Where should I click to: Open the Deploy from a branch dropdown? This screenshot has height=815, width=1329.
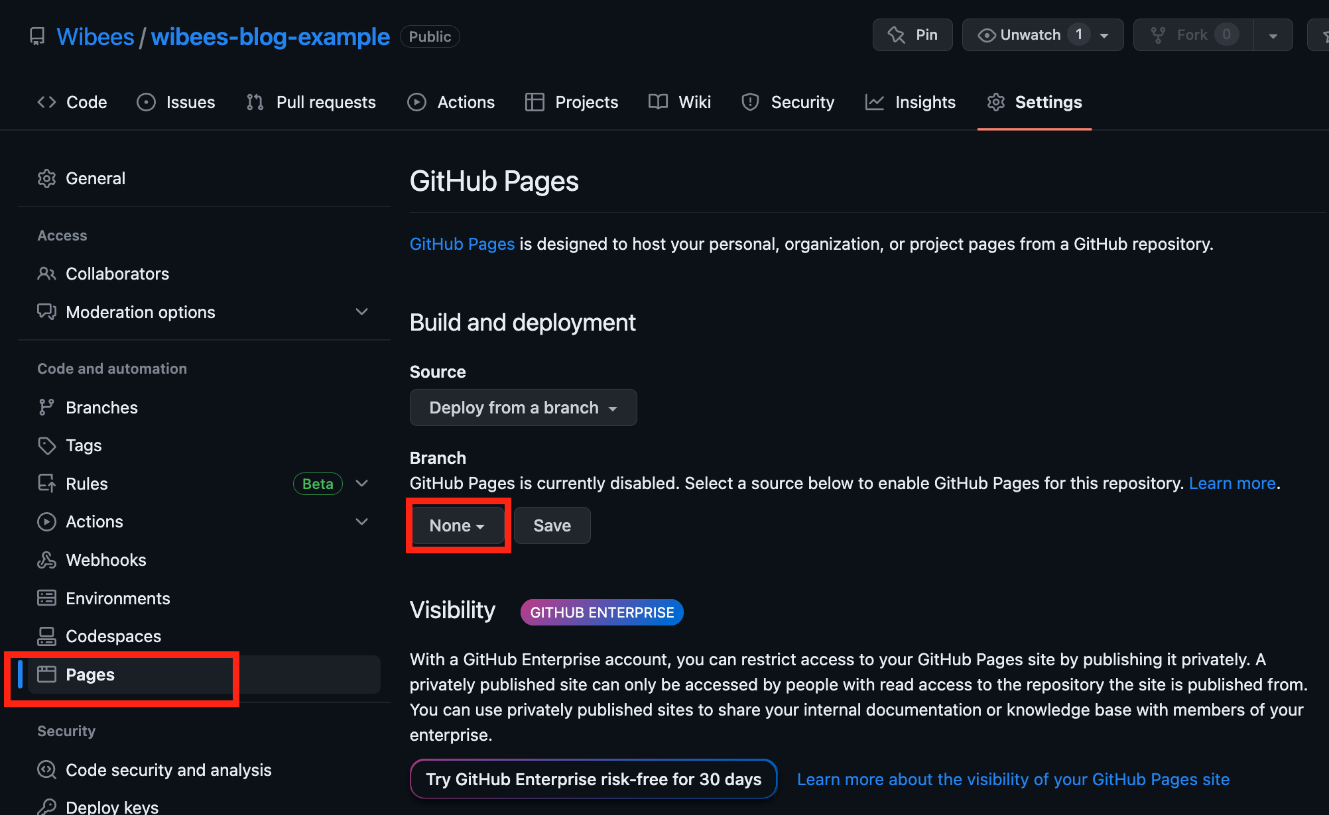point(523,407)
